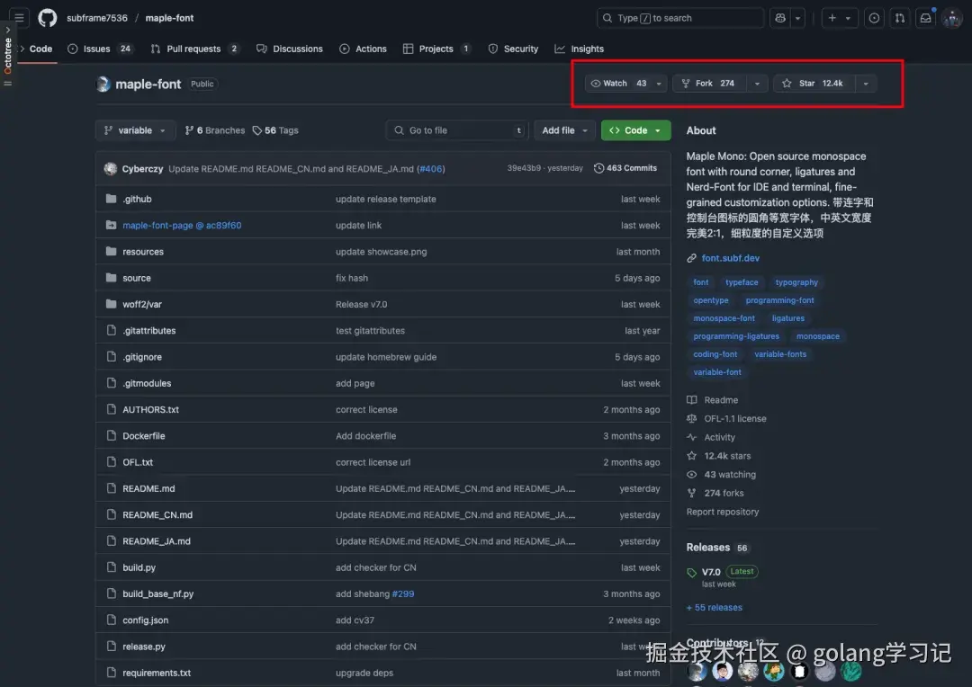This screenshot has height=687, width=972.
Task: Select the programming-font topic tag
Action: (x=779, y=299)
